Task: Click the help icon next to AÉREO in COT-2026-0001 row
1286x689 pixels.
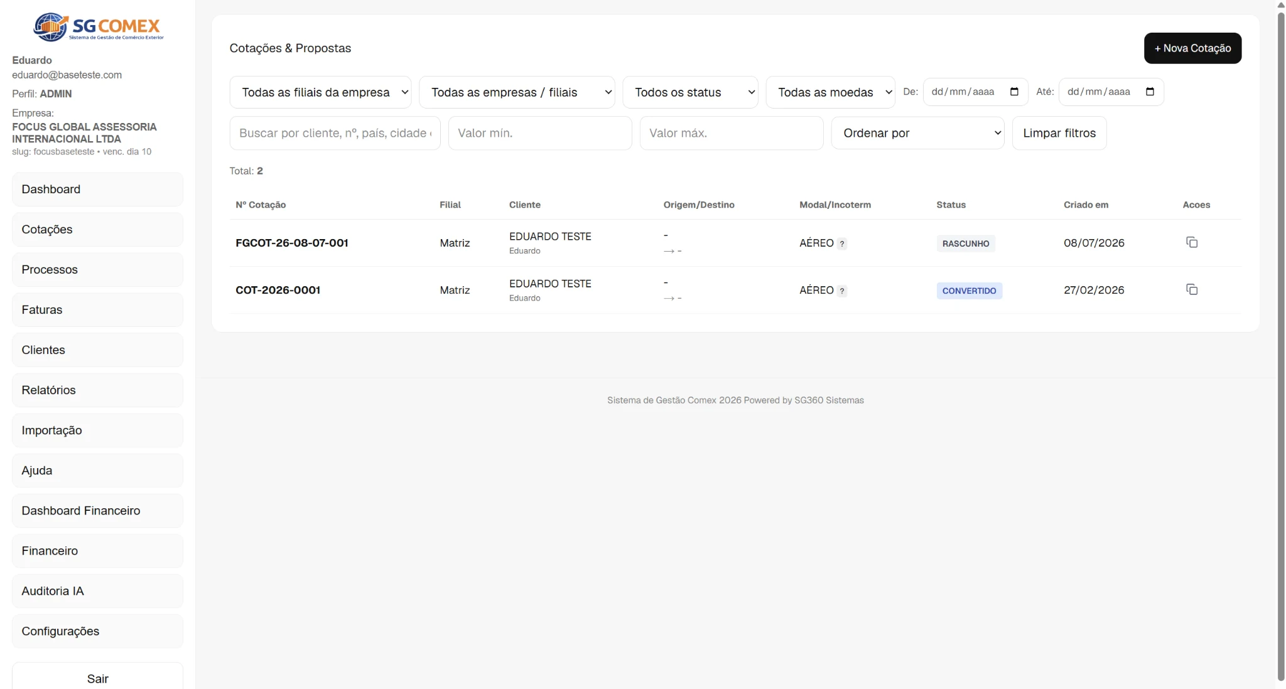Action: 842,291
